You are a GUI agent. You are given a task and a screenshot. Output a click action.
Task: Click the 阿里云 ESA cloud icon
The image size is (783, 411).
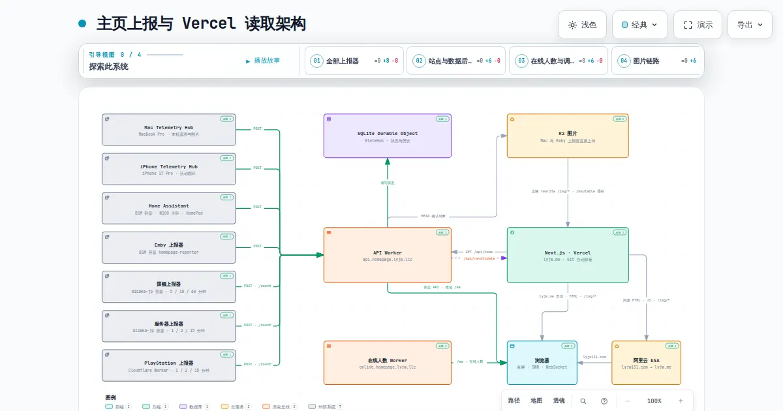tap(617, 346)
